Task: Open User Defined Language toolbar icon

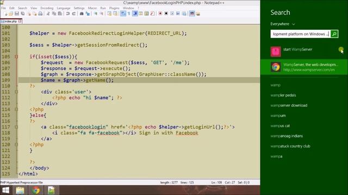Action: point(141,14)
